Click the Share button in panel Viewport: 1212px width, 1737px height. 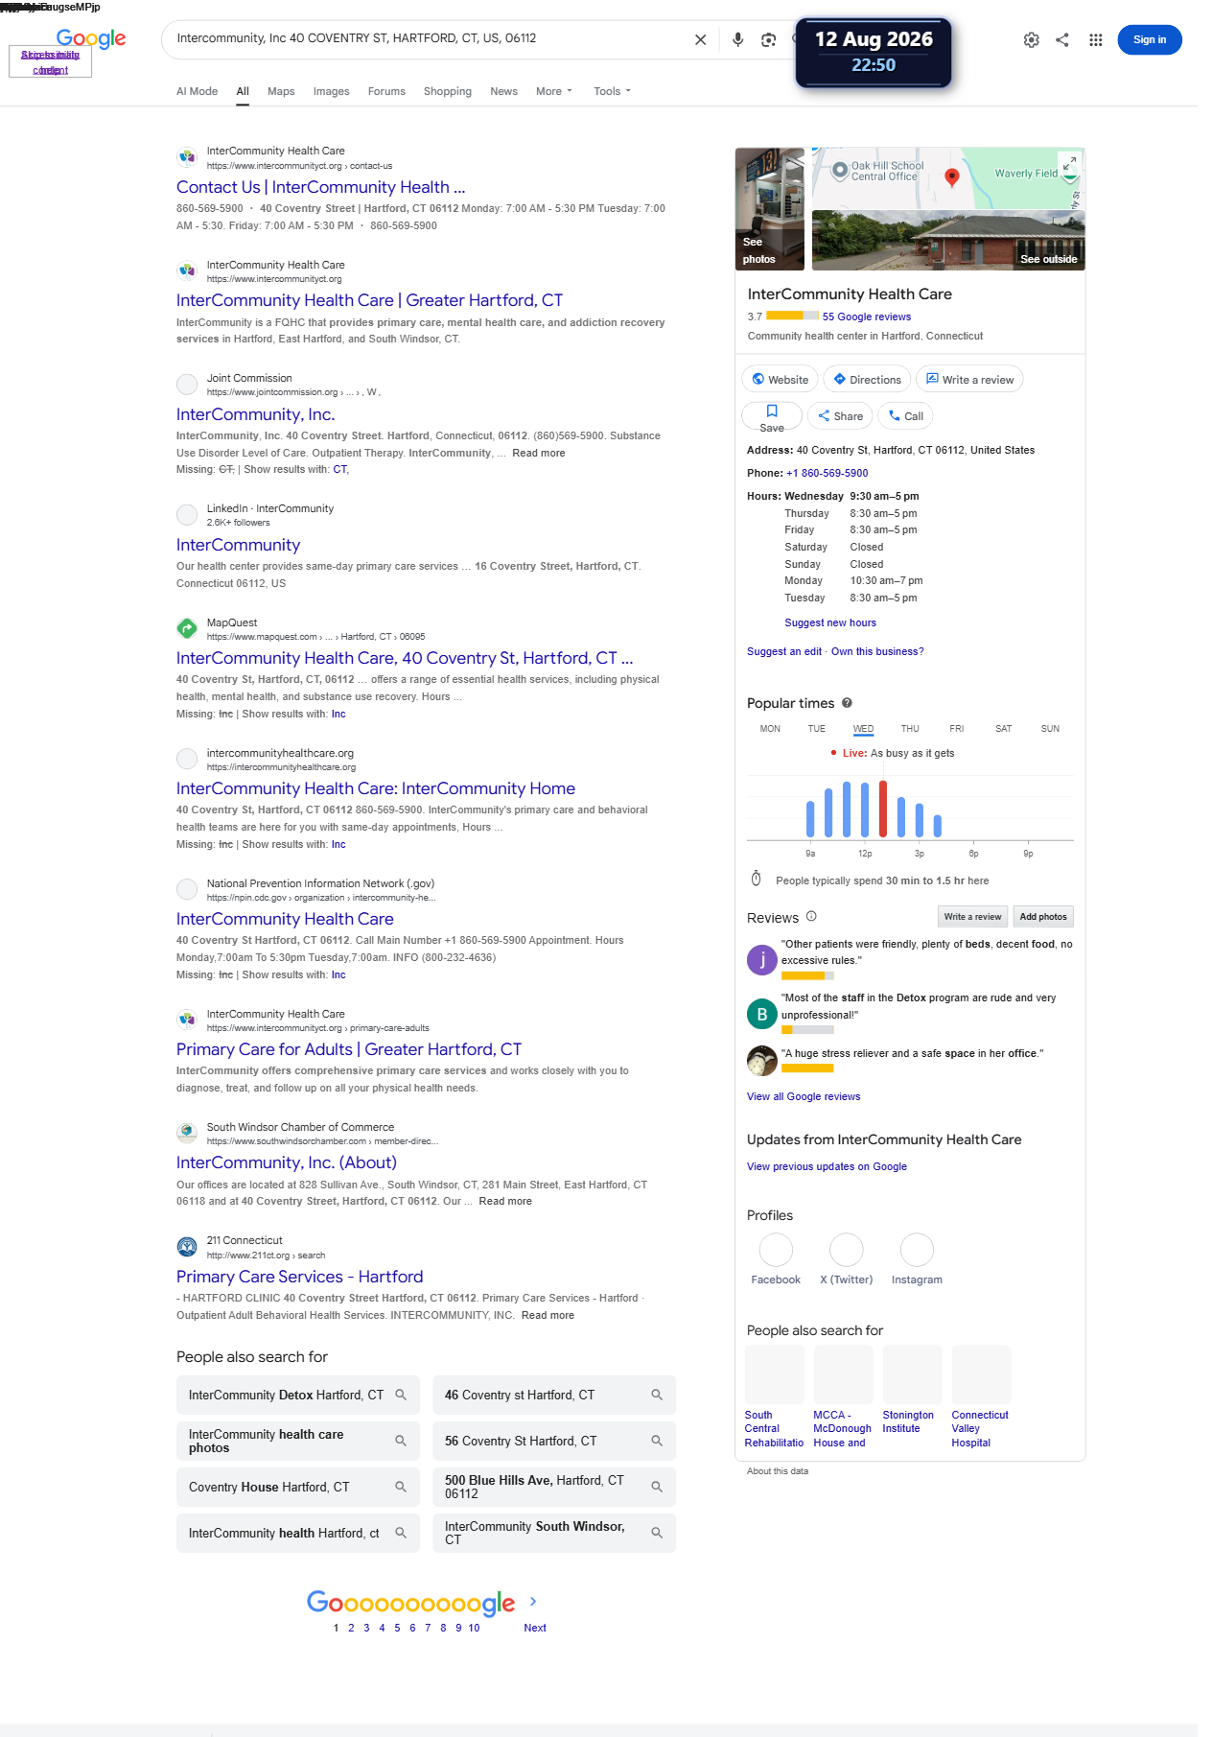pyautogui.click(x=840, y=416)
